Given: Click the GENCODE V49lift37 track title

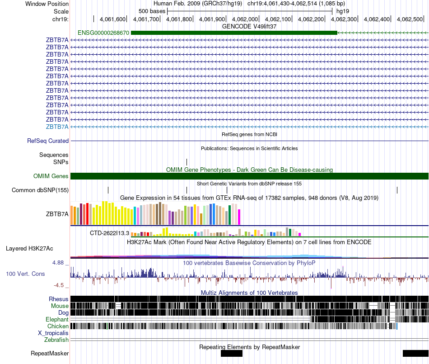Looking at the screenshot, I should click(249, 26).
